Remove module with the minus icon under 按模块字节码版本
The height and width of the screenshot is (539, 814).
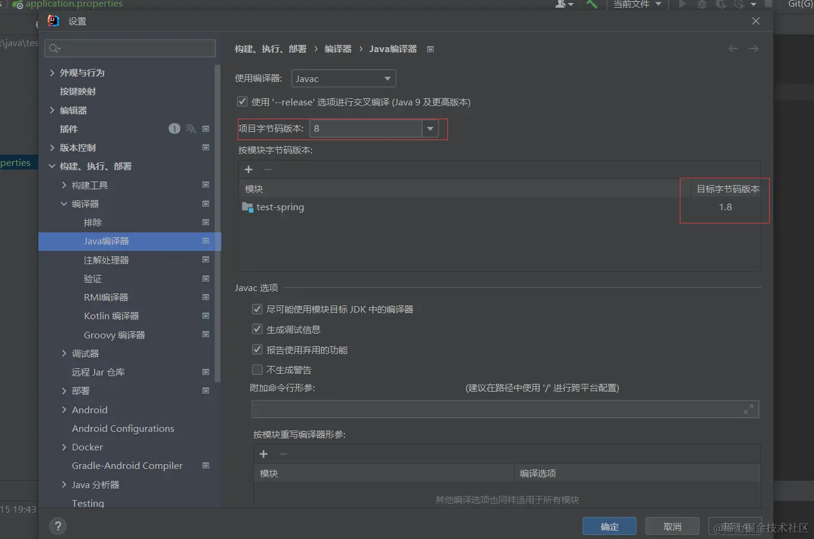[x=268, y=169]
